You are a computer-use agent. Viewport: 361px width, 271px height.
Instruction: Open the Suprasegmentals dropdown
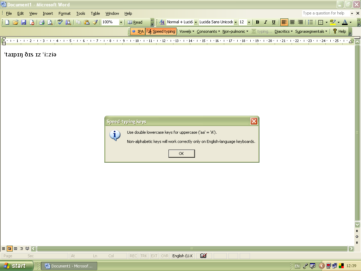310,31
